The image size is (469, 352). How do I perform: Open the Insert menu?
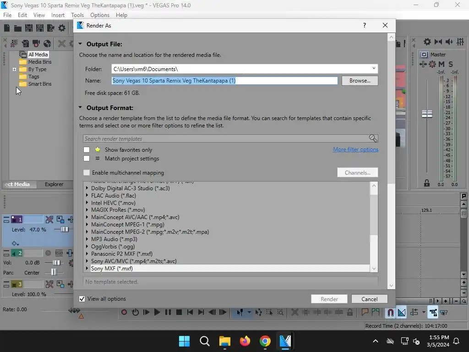(58, 15)
